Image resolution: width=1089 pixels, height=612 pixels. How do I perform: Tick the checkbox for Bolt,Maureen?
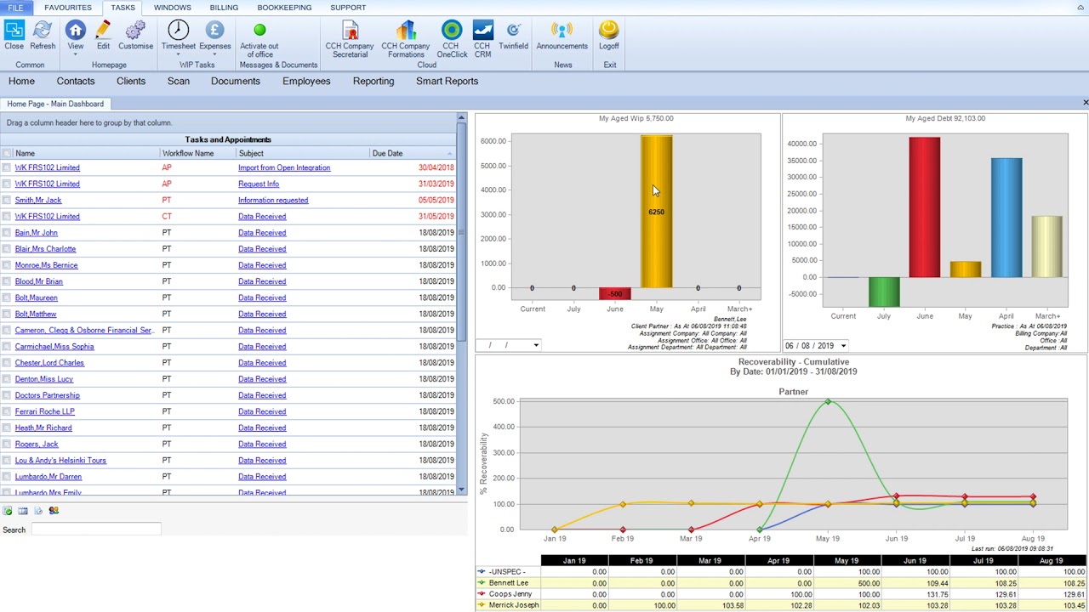[7, 297]
